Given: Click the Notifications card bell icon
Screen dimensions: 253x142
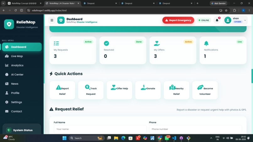Looking at the screenshot, I should pyautogui.click(x=206, y=43).
